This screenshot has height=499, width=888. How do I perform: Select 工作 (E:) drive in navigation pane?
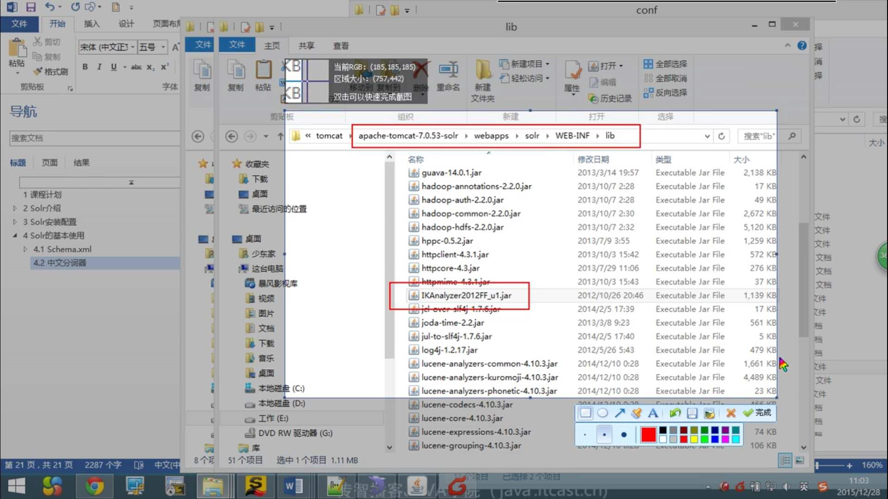[x=272, y=418]
